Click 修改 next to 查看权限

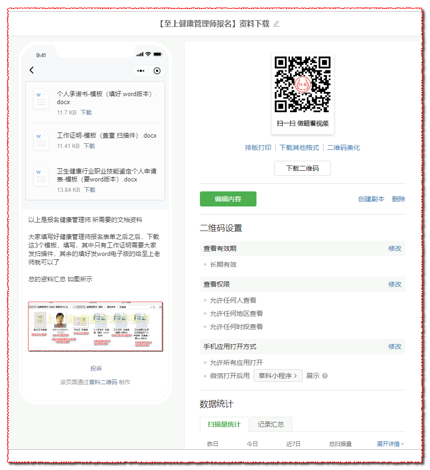coord(395,284)
